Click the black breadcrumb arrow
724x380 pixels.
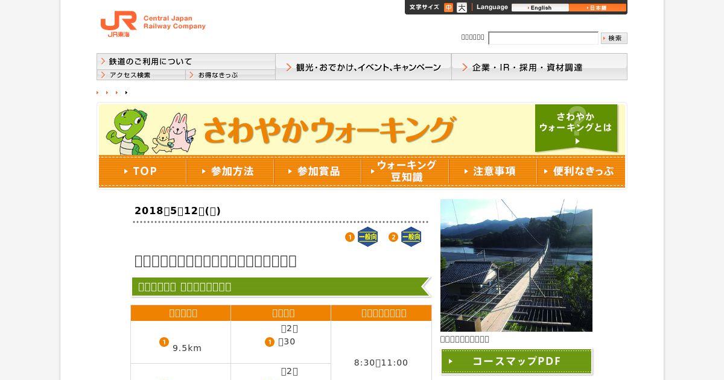tap(126, 92)
